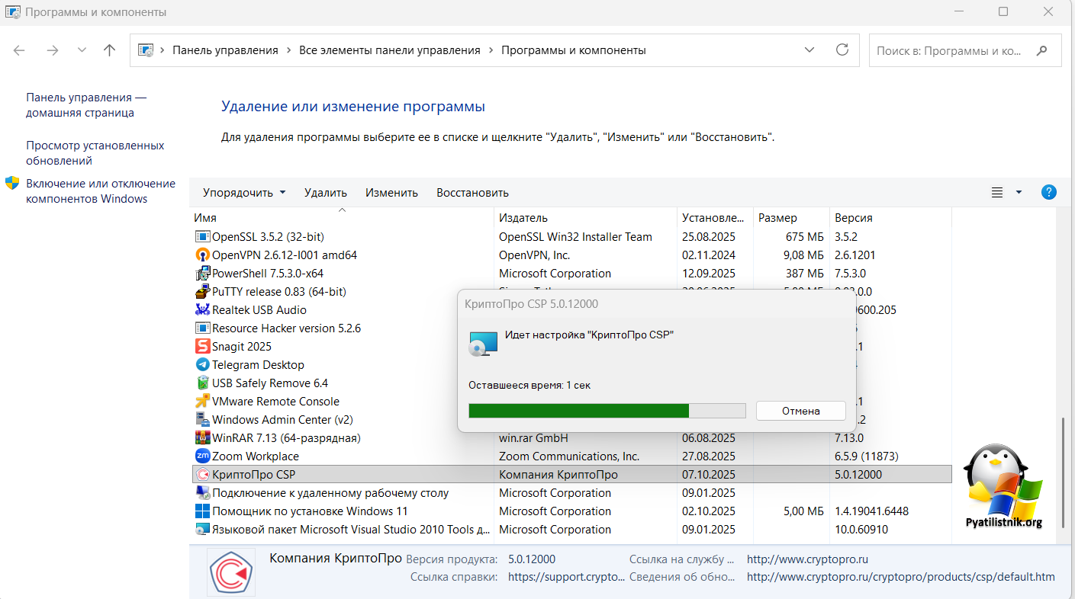Open help with the blue question mark icon
1075x599 pixels.
point(1048,192)
